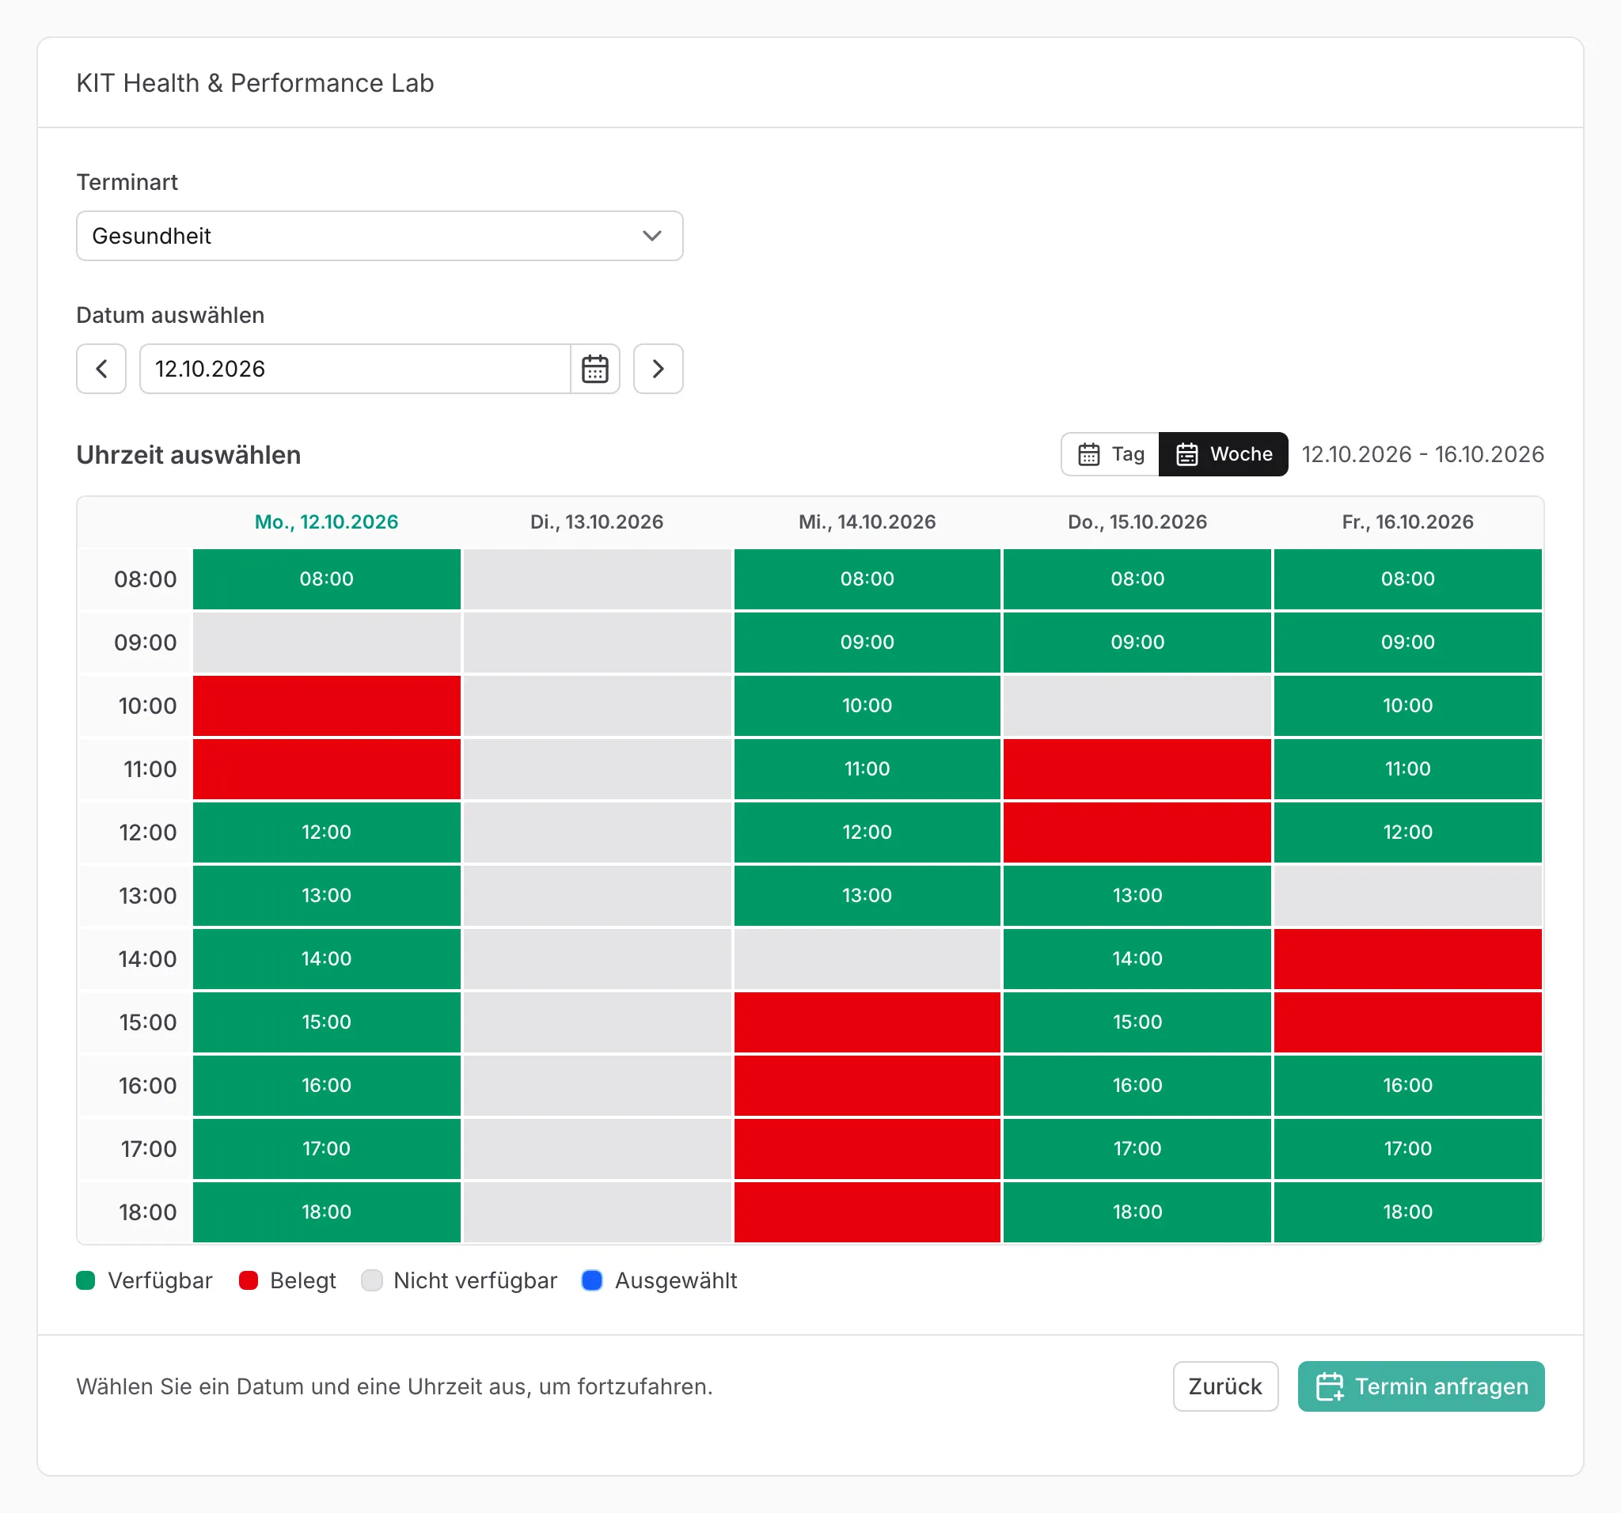The width and height of the screenshot is (1621, 1513).
Task: Click the KIT Health & Performance Lab title
Action: pos(255,83)
